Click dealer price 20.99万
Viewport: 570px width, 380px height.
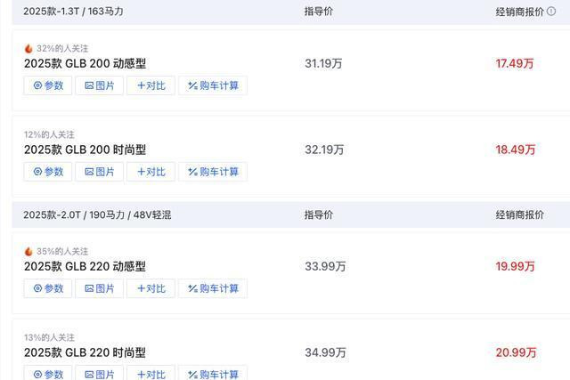point(517,352)
